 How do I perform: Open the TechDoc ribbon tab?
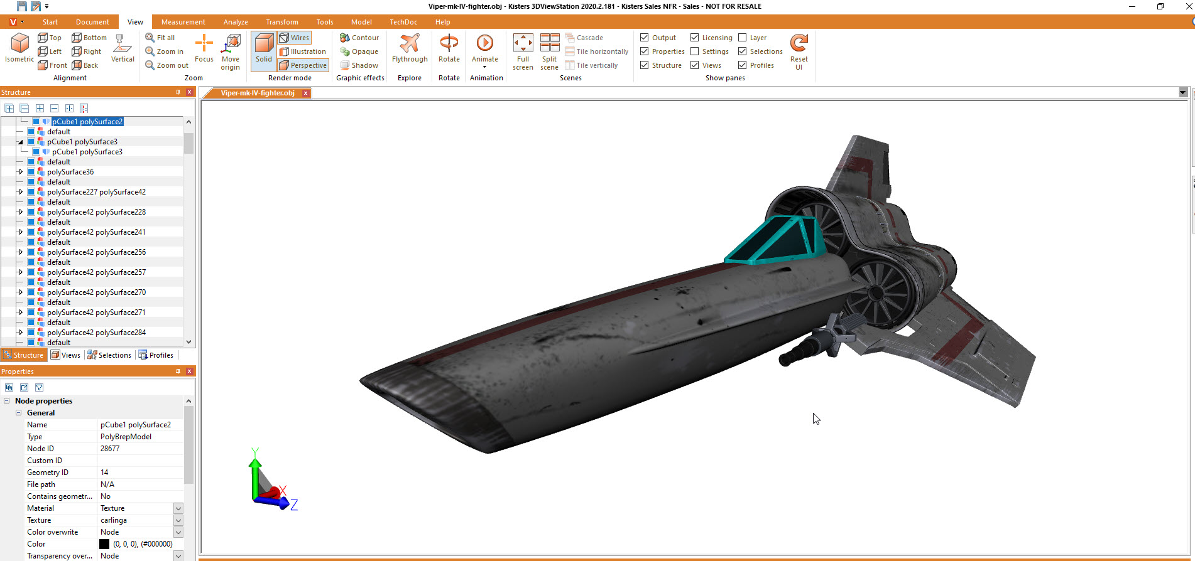pyautogui.click(x=403, y=22)
